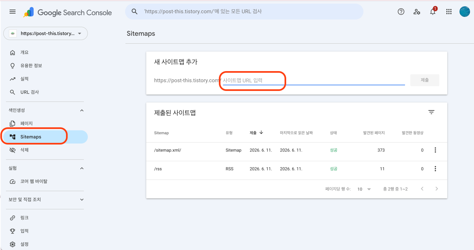Viewport: 474px width, 250px height.
Task: Expand the 보안 및 직접 조치 section
Action: pyautogui.click(x=82, y=200)
